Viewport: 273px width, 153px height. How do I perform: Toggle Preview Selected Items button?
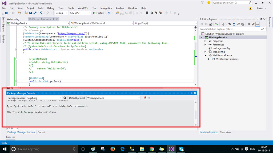(x=258, y=24)
